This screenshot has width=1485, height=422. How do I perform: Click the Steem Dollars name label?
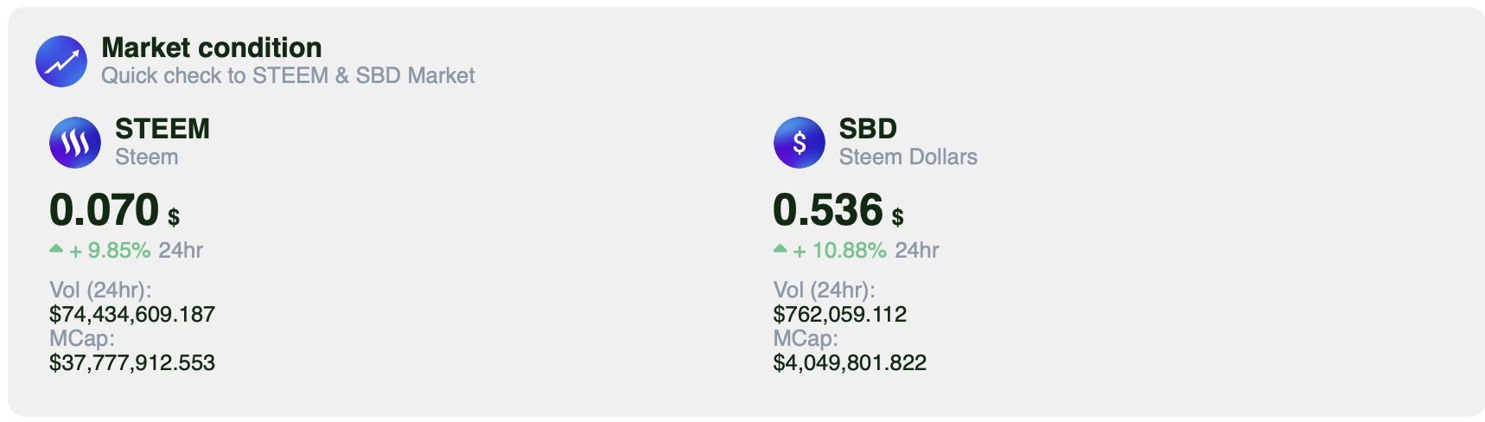908,157
